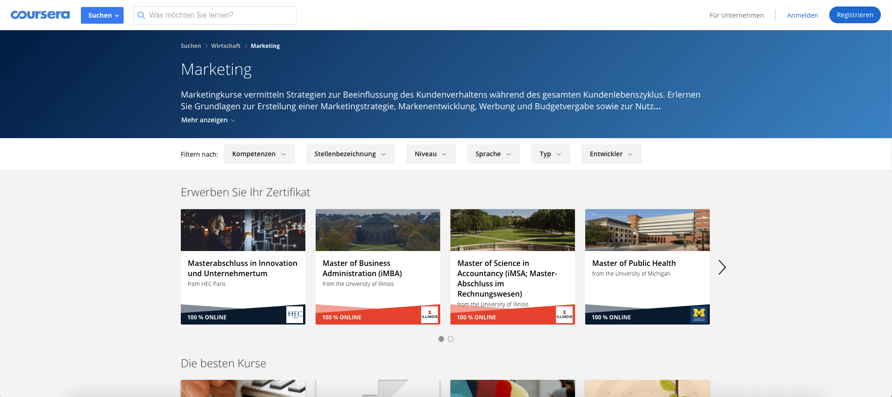Open Master of Business Administration (iMBA) title
The width and height of the screenshot is (892, 397).
362,268
